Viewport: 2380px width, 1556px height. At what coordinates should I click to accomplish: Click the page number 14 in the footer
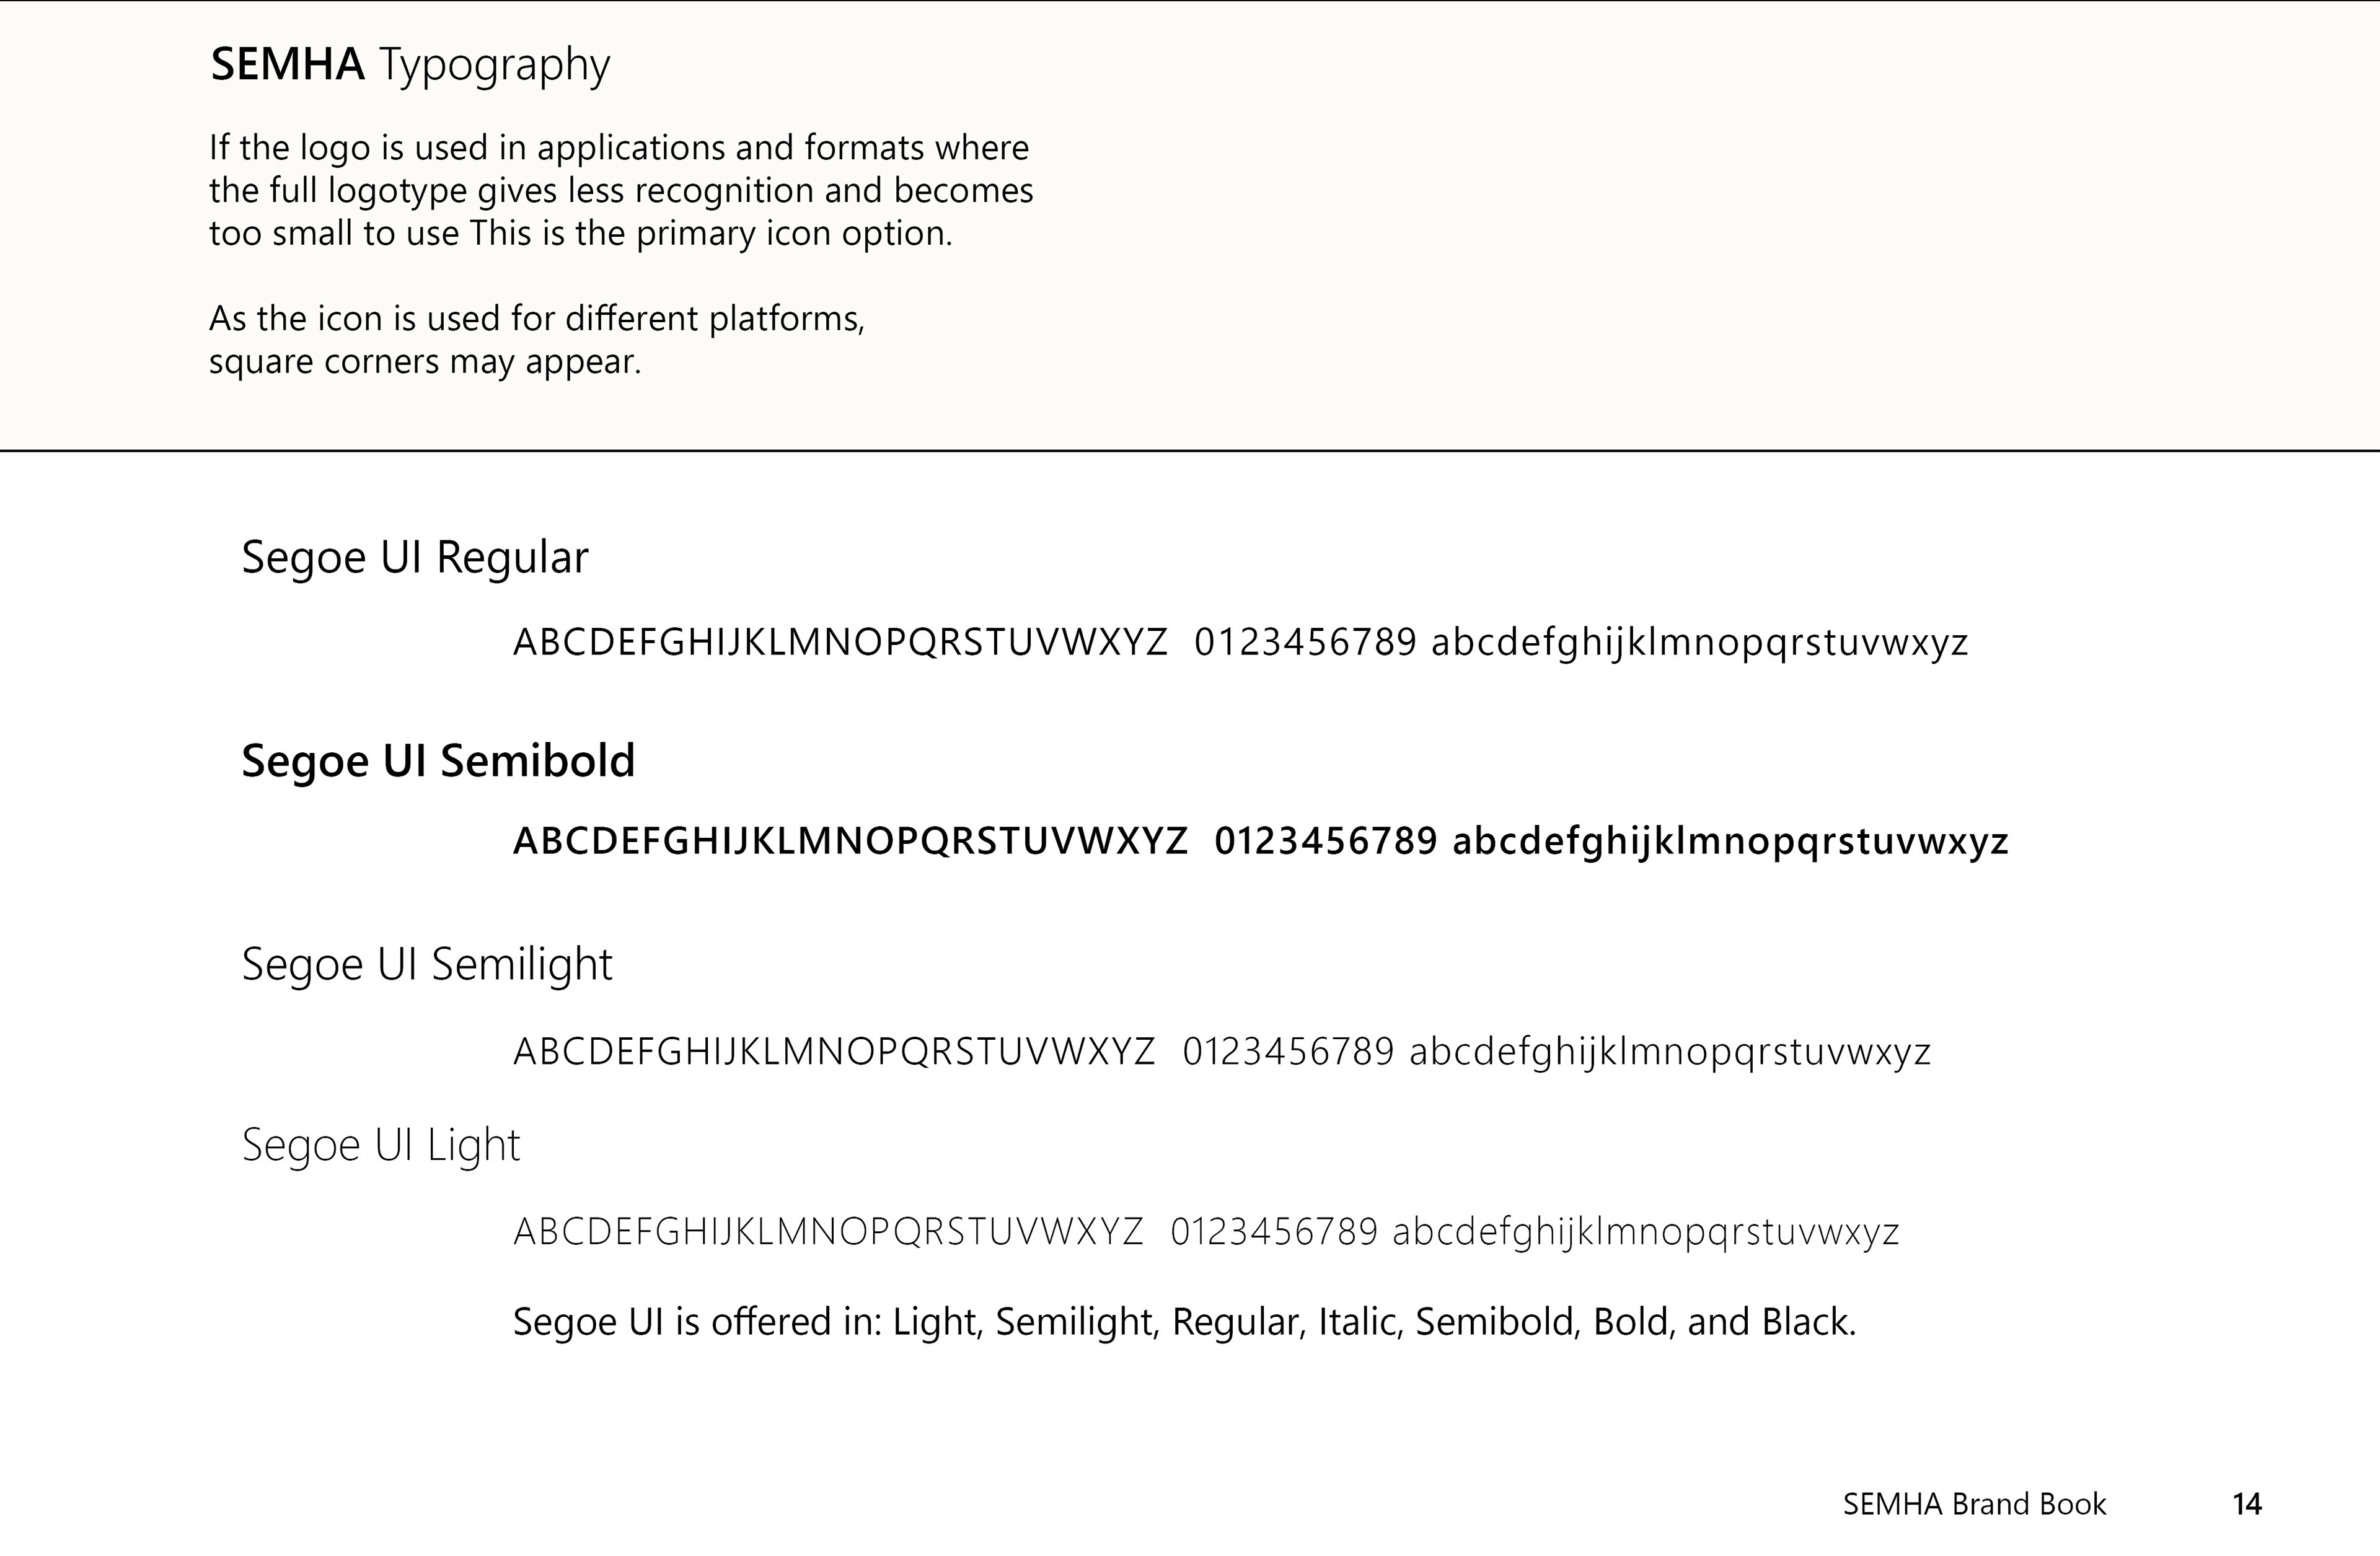tap(2247, 1504)
